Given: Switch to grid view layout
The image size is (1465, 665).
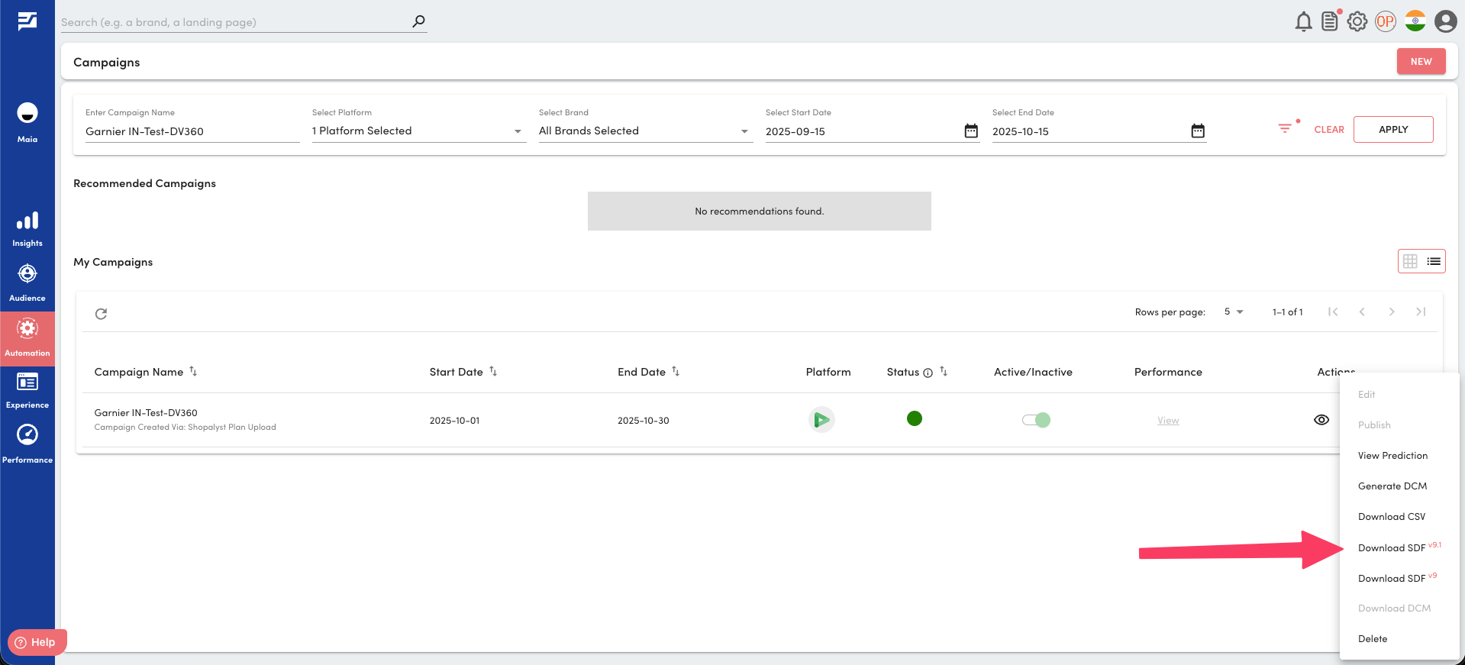Looking at the screenshot, I should click(x=1410, y=261).
